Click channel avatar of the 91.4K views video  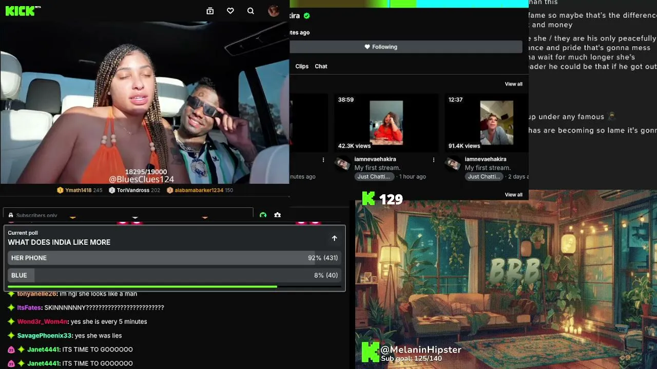click(453, 164)
